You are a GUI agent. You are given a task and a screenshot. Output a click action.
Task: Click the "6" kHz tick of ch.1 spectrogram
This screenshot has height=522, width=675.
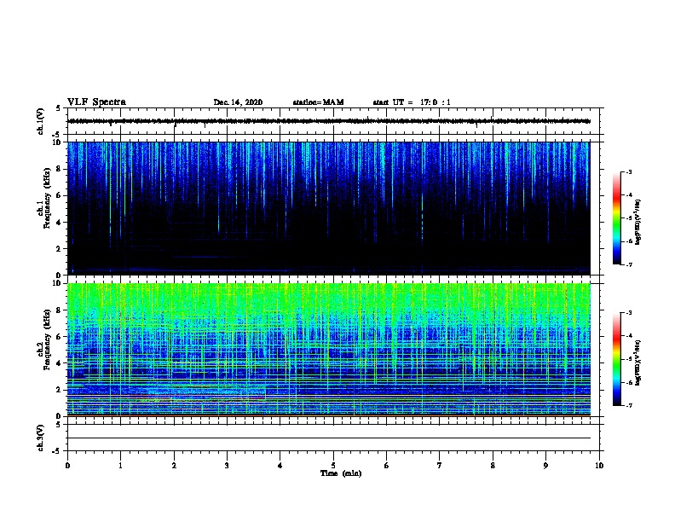60,195
